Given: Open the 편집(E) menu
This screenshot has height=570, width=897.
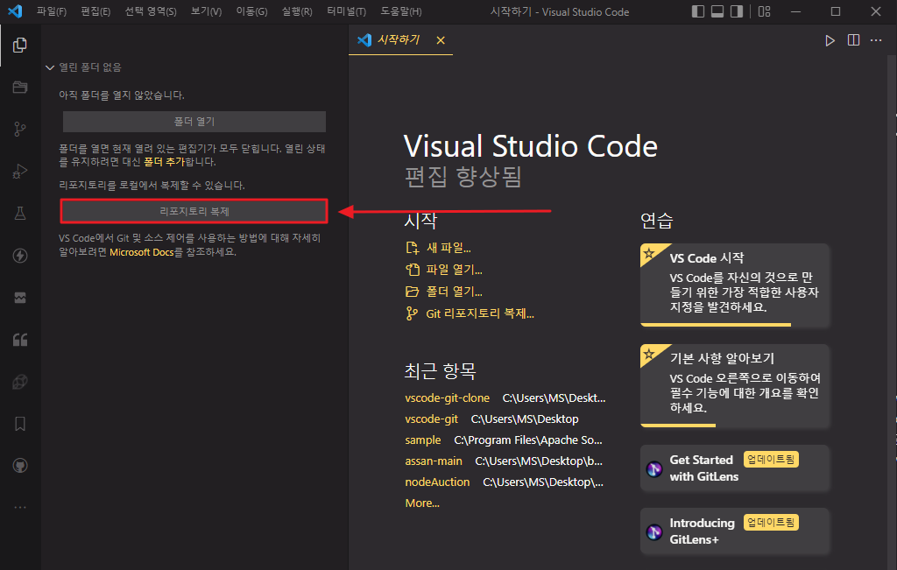Looking at the screenshot, I should pos(95,11).
